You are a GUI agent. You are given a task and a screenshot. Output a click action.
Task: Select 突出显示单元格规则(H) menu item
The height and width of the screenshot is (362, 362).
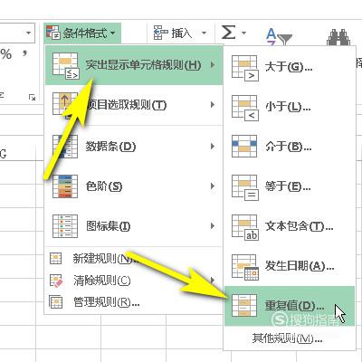134,65
